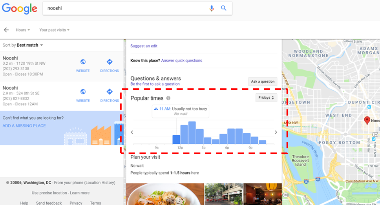Click the red Nooshi map pin
The height and width of the screenshot is (205, 380).
367,120
